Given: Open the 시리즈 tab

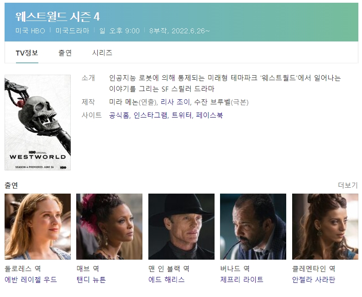Looking at the screenshot, I should (x=102, y=53).
